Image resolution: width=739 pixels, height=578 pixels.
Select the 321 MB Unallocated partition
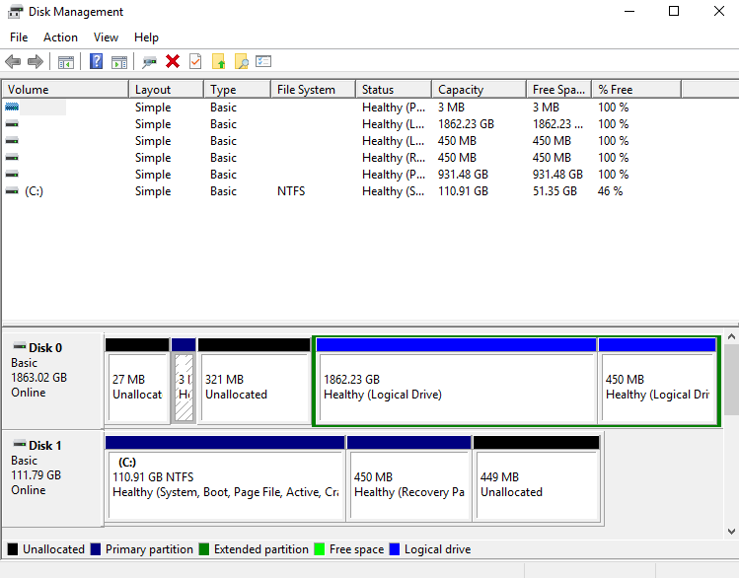coord(254,381)
